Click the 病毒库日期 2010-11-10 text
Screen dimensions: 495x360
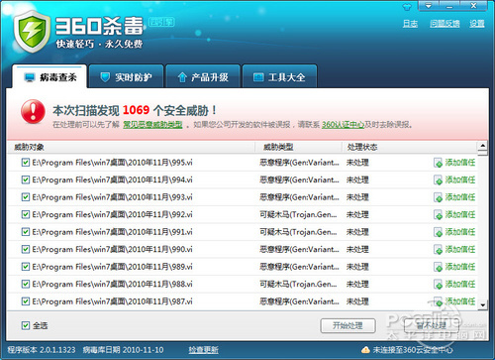point(123,350)
